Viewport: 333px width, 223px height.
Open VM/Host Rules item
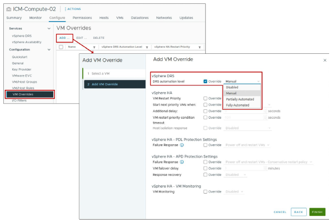click(x=23, y=88)
